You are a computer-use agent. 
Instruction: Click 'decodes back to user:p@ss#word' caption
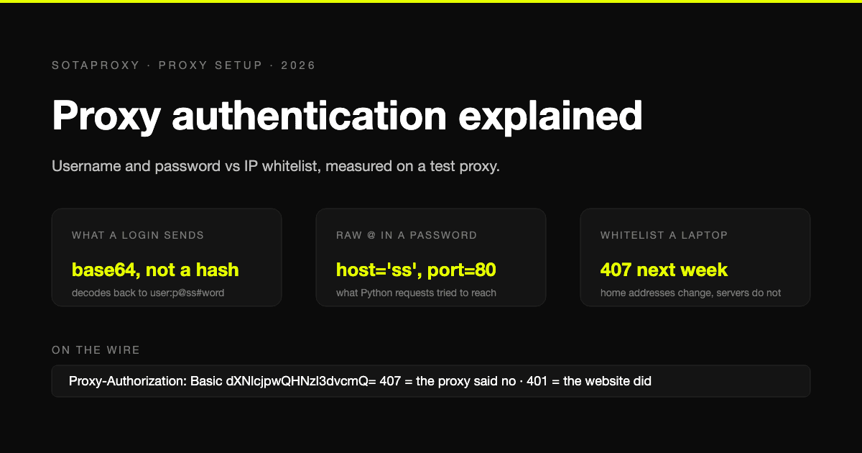149,293
